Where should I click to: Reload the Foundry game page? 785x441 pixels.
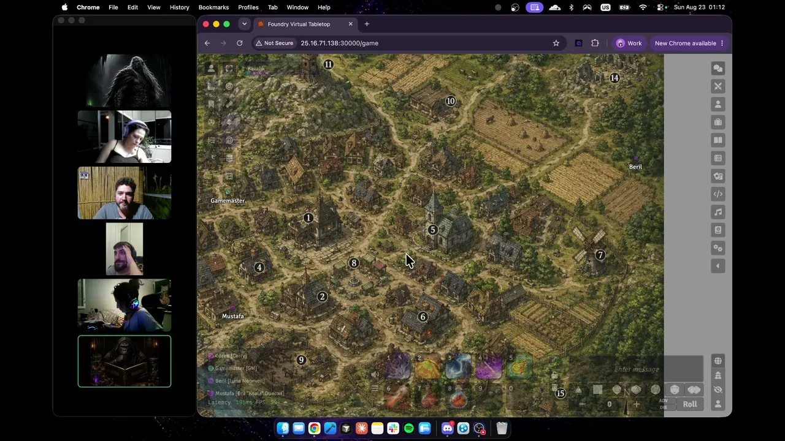click(x=240, y=43)
